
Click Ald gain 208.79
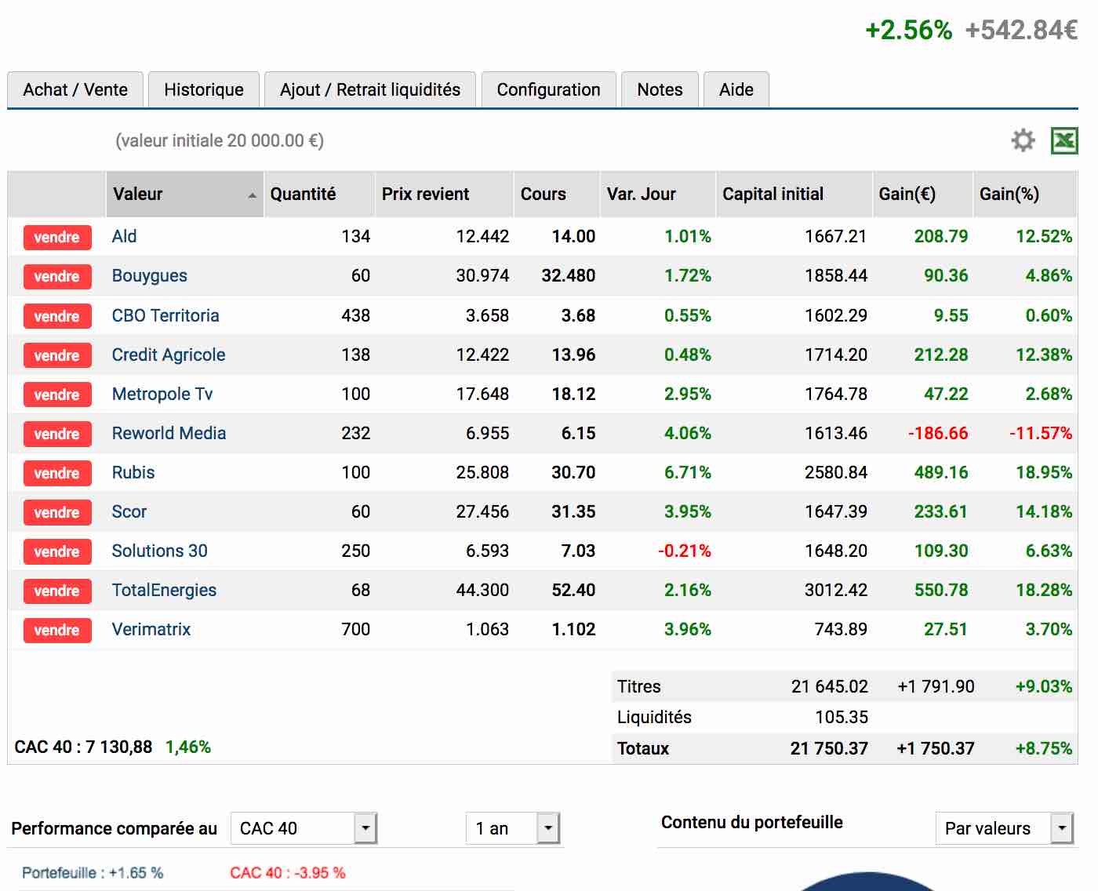pyautogui.click(x=941, y=236)
